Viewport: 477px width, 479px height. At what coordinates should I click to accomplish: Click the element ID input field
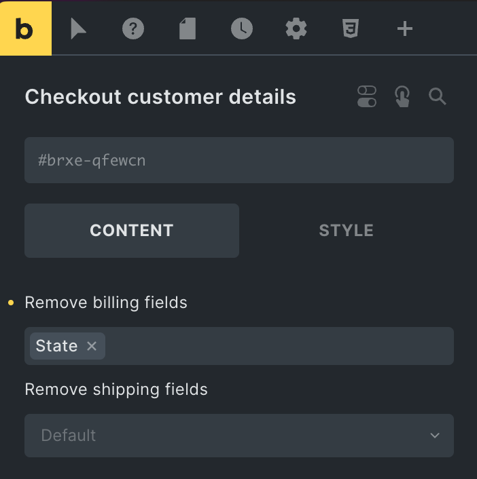(x=239, y=160)
